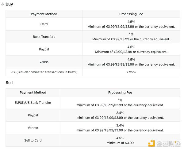The width and height of the screenshot is (184, 150).
Task: Click the orange logo watermark icon
Action: (151, 143)
